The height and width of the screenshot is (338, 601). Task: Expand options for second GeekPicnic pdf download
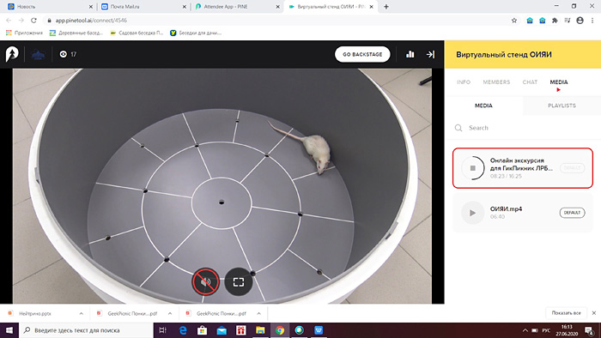(258, 313)
